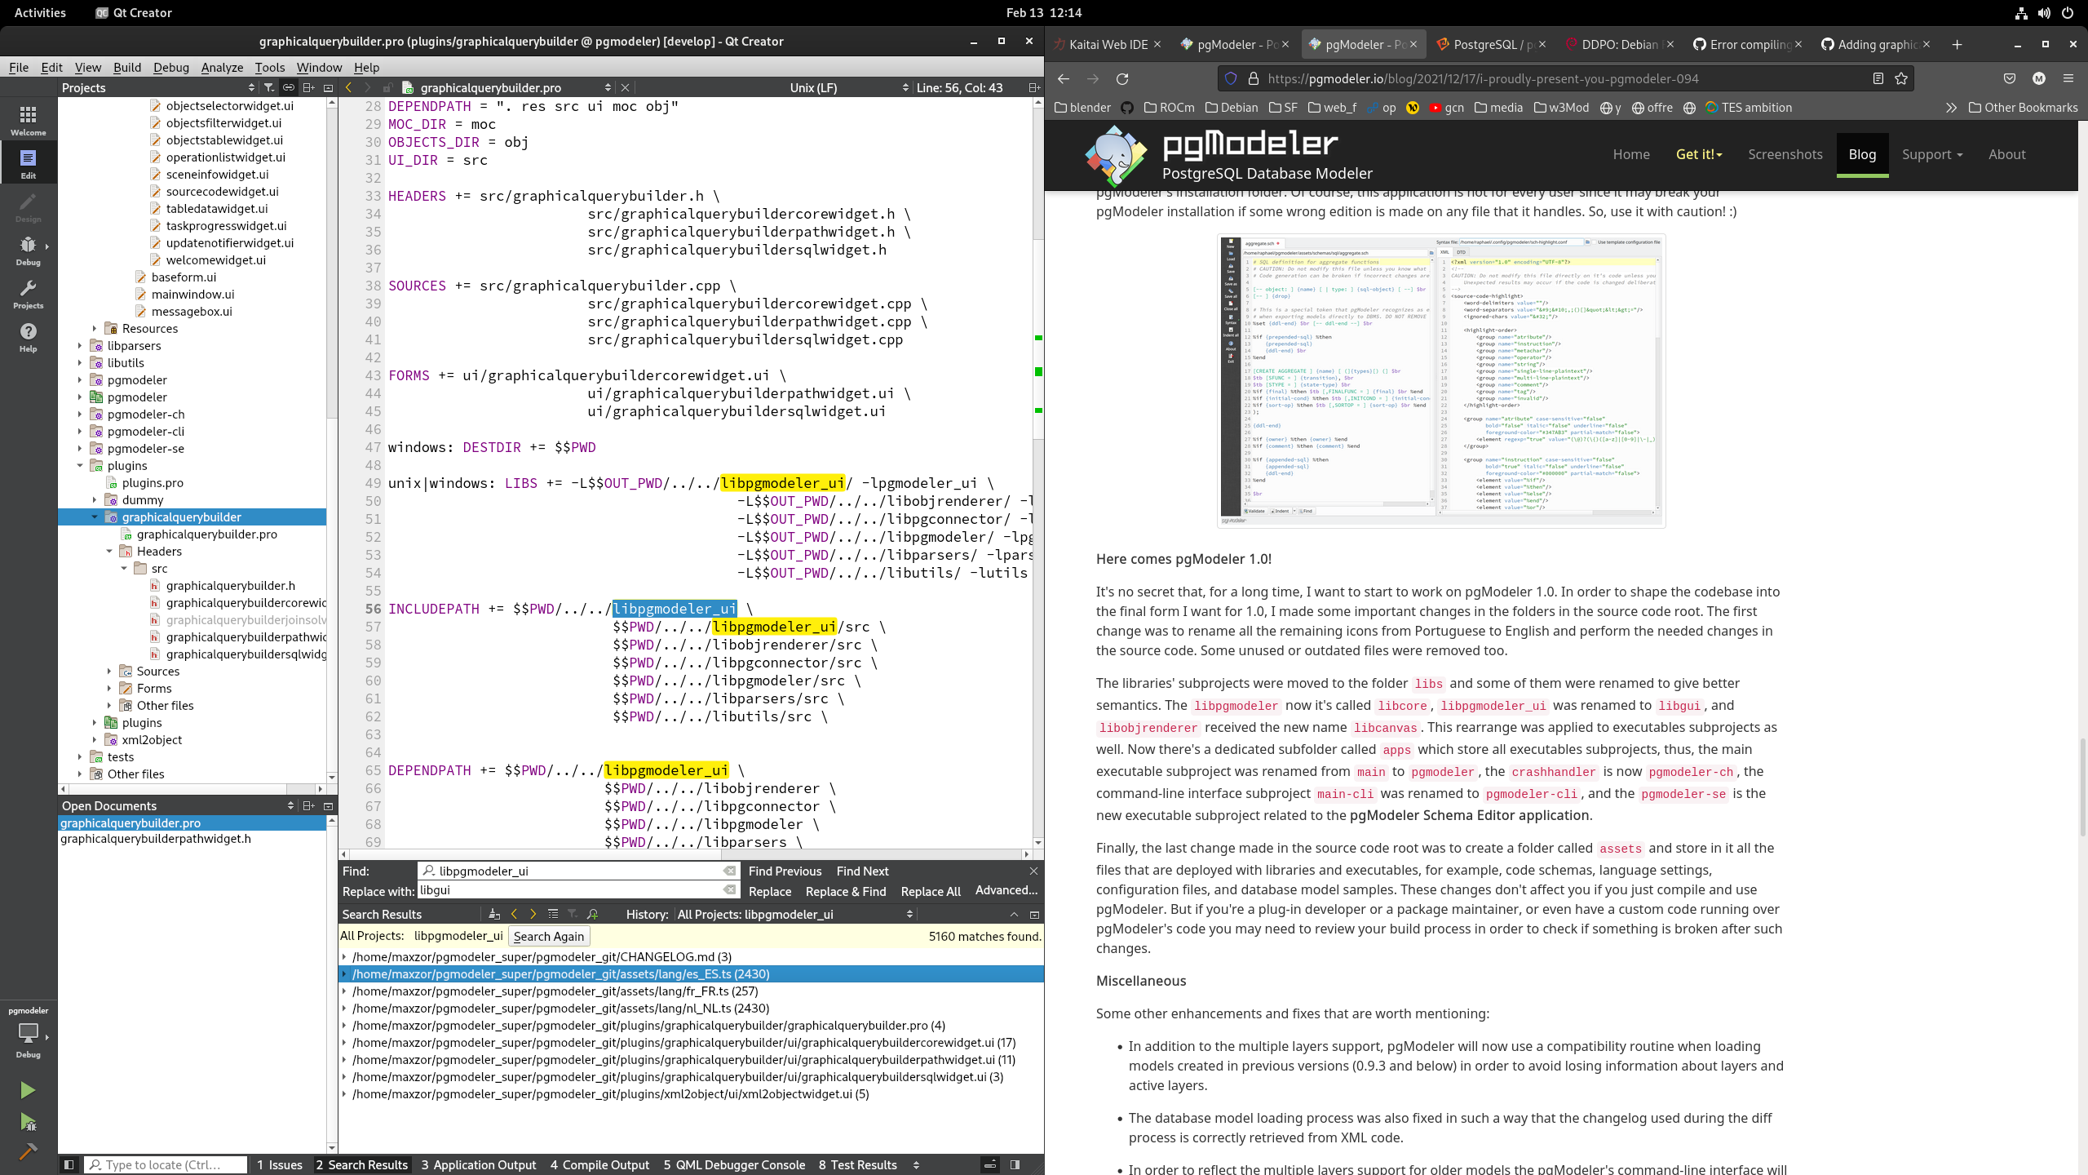Image resolution: width=2088 pixels, height=1175 pixels.
Task: Bookmark the page with the star icon
Action: (1900, 78)
